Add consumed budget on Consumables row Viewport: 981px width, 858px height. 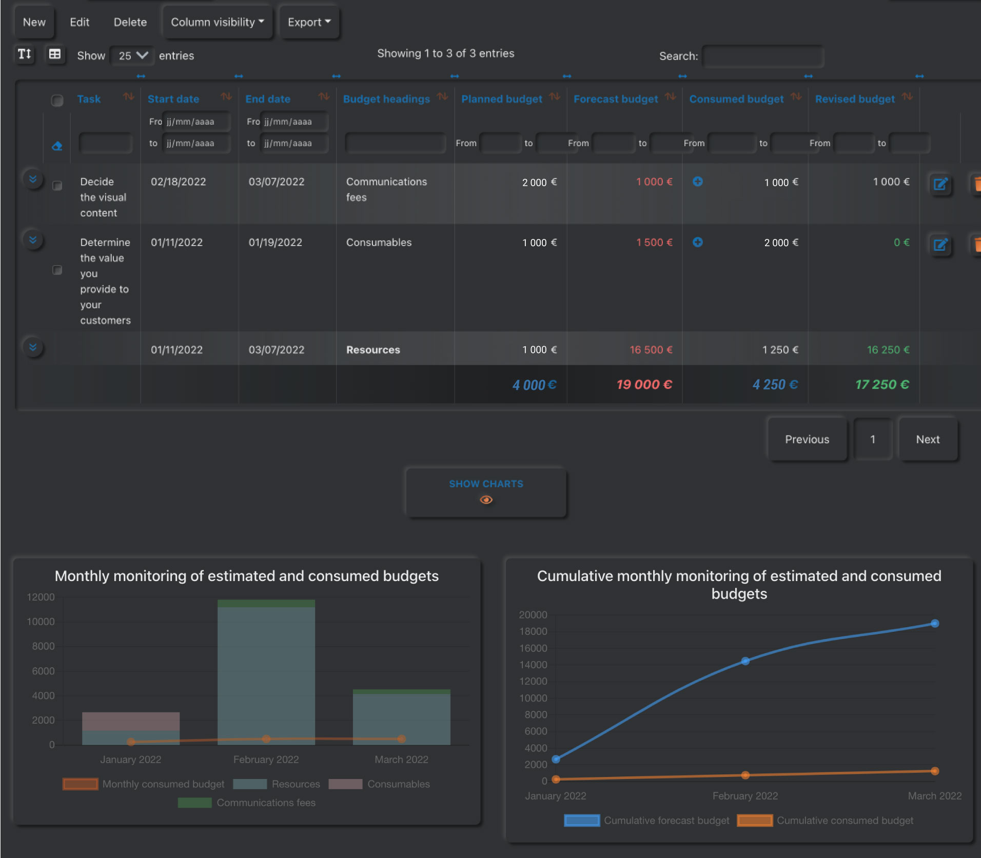pos(698,242)
